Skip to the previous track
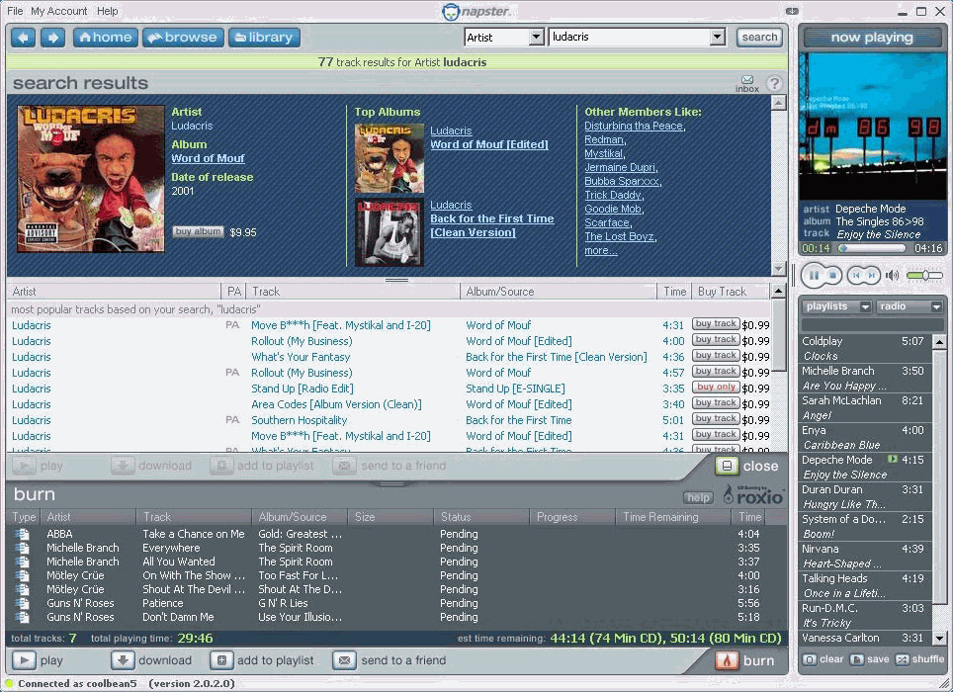953x692 pixels. (x=855, y=275)
